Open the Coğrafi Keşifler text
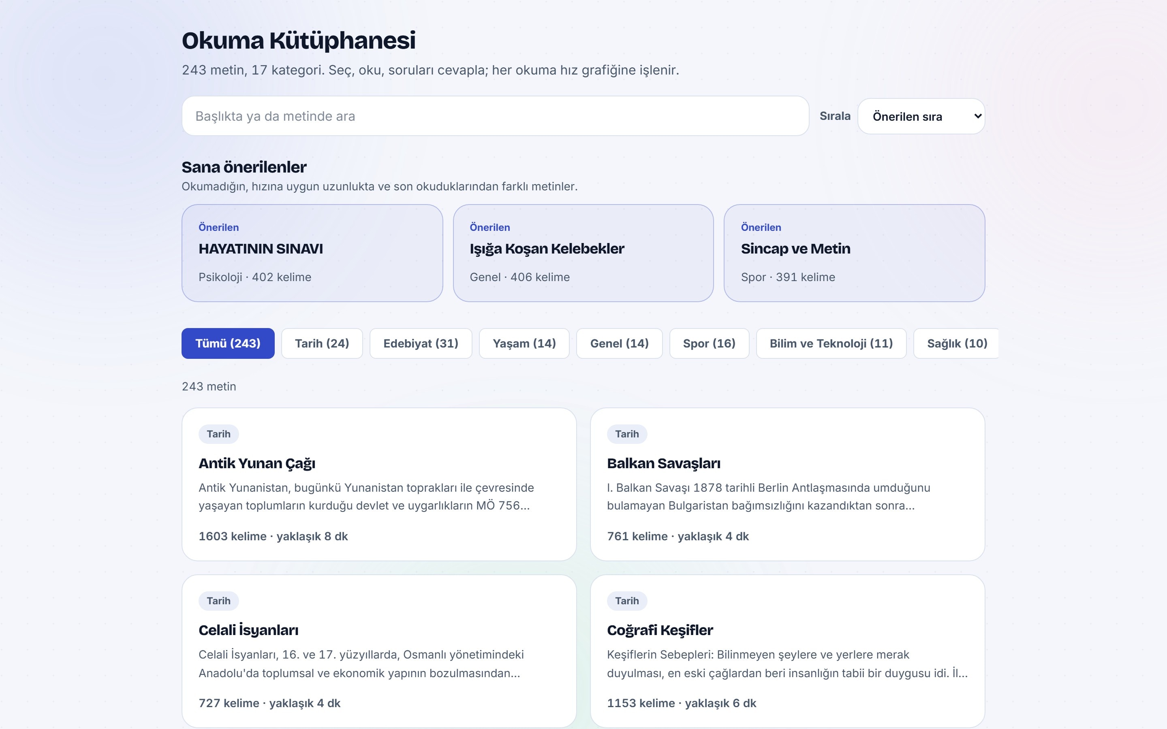This screenshot has height=729, width=1167. 787,651
